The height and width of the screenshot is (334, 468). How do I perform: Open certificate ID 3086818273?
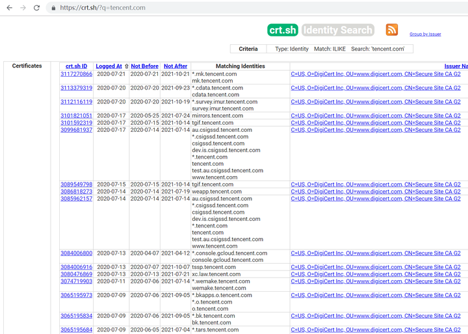point(77,192)
